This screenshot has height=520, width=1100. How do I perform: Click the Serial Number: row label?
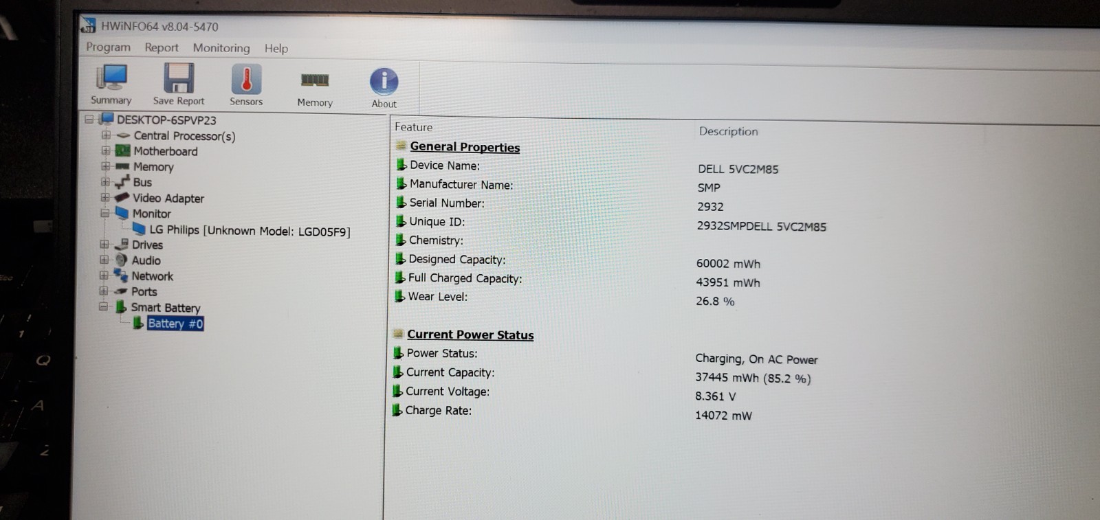point(447,203)
